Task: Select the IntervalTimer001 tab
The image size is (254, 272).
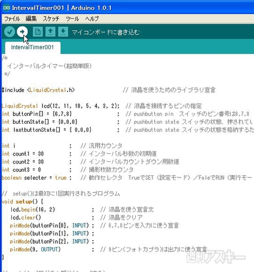Action: (33, 47)
